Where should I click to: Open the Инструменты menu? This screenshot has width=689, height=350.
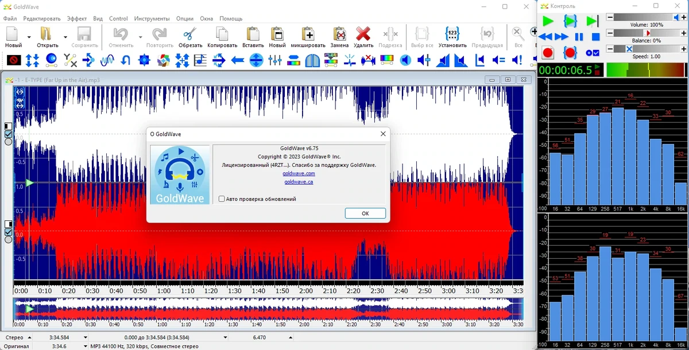pos(152,18)
